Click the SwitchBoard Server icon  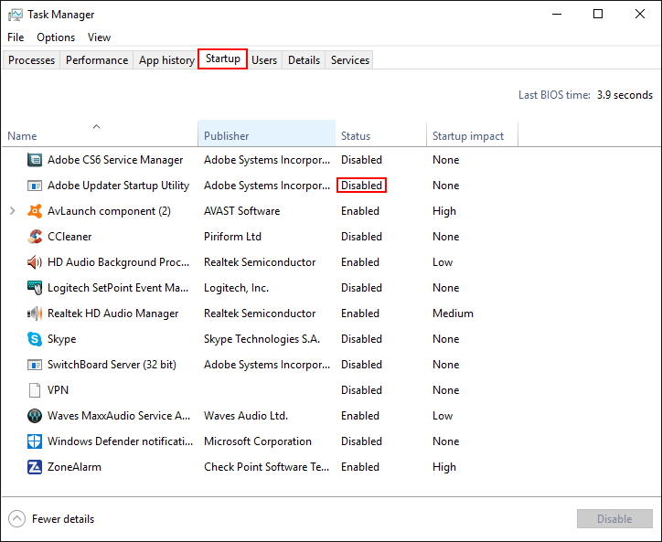coord(35,365)
